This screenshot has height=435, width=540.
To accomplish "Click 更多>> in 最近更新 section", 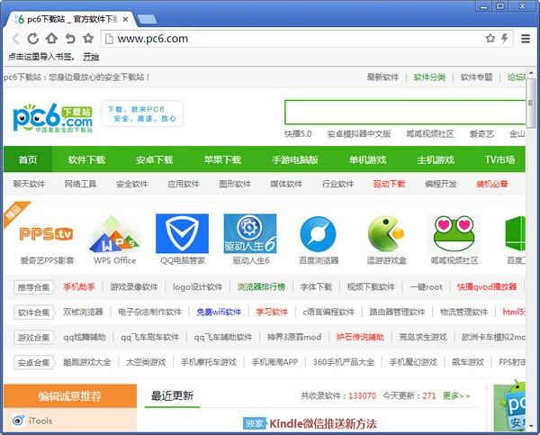I will [x=456, y=395].
